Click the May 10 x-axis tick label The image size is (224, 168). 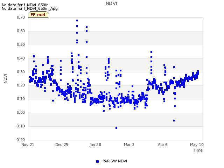[x=197, y=145]
